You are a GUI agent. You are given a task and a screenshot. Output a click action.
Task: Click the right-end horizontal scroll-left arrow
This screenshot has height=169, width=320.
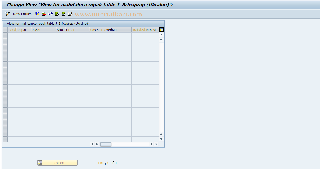point(151,144)
